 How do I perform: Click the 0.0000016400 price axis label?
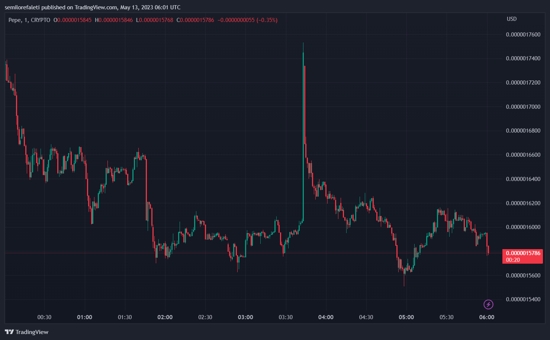tap(523, 179)
